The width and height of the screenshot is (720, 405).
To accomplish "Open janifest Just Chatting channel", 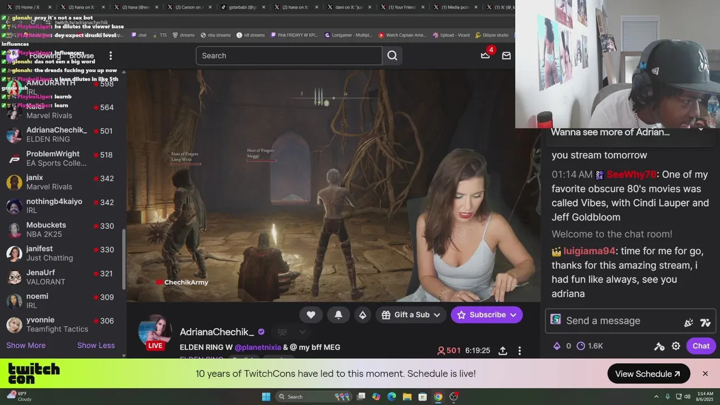I will (x=62, y=253).
